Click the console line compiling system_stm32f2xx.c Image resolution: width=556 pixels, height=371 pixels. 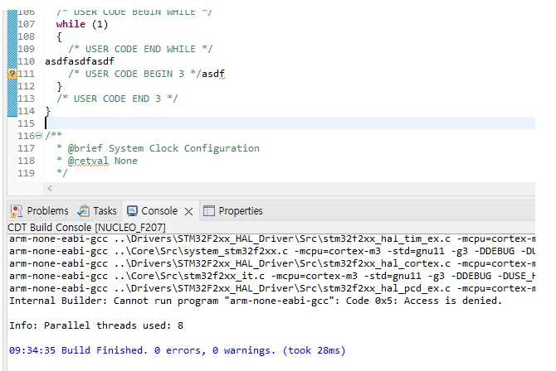pos(272,252)
